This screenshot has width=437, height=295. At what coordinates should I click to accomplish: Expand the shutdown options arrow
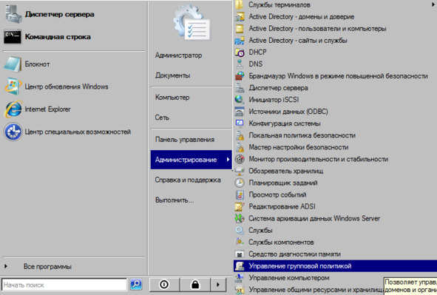pyautogui.click(x=218, y=285)
